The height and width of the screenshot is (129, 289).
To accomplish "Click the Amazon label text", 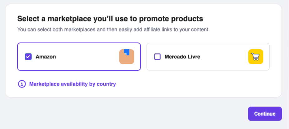I will point(46,57).
